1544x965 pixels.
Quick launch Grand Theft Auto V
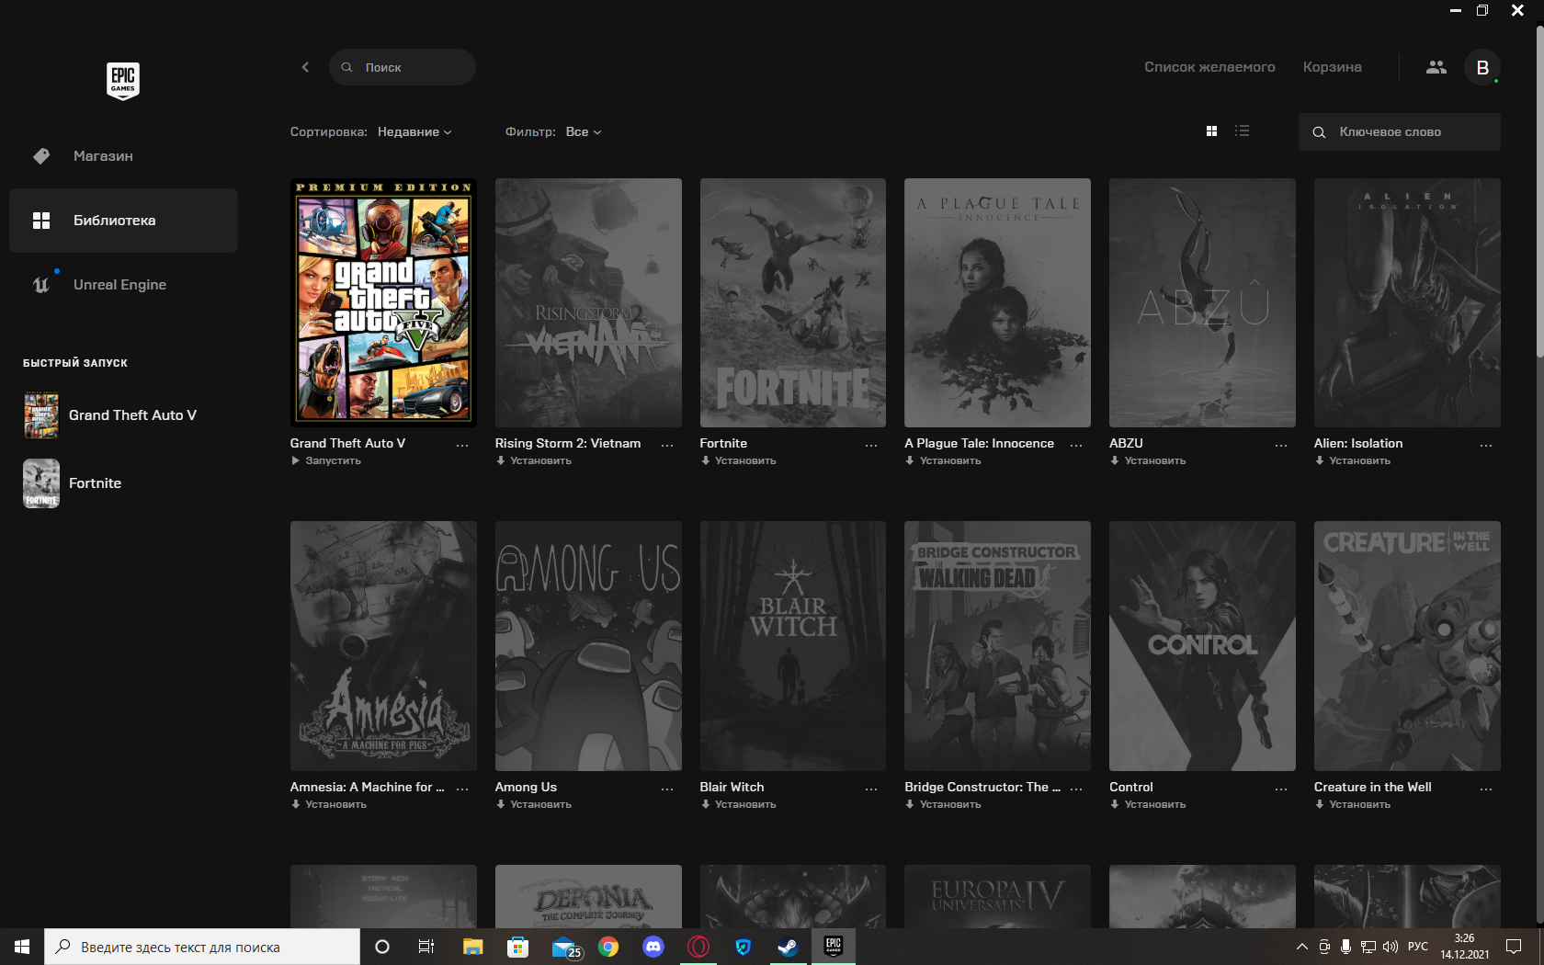123,415
